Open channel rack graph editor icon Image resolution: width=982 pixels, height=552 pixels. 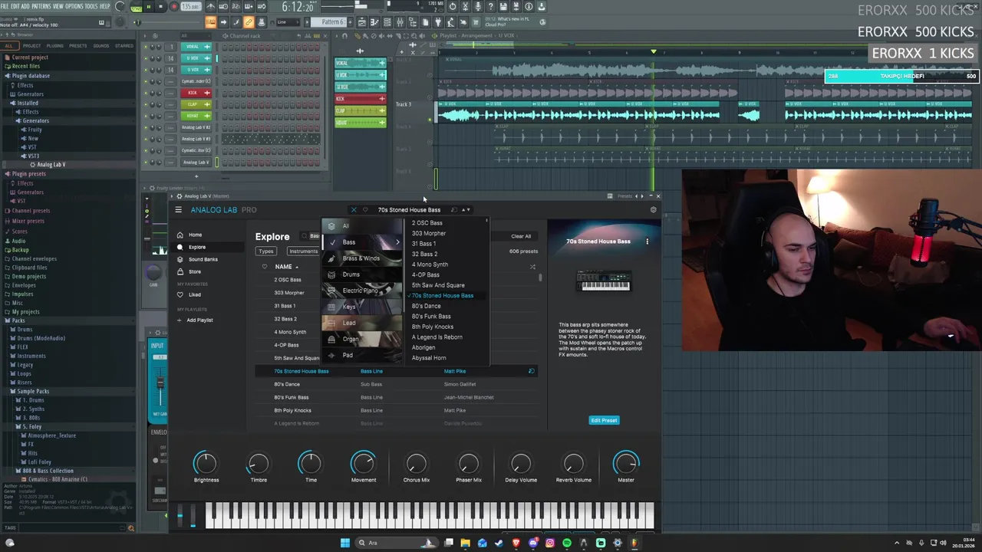pos(307,36)
